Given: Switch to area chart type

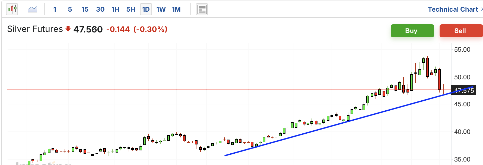Looking at the screenshot, I should (33, 9).
